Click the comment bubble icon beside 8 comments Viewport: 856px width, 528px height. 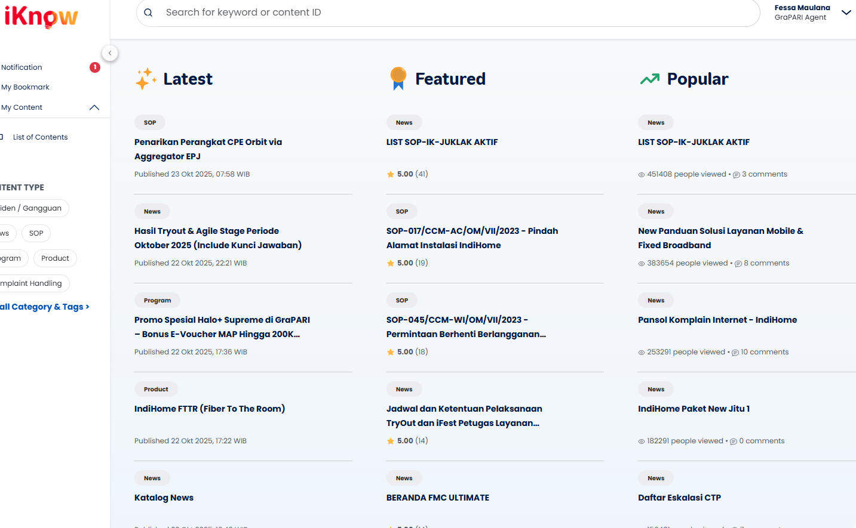click(738, 264)
